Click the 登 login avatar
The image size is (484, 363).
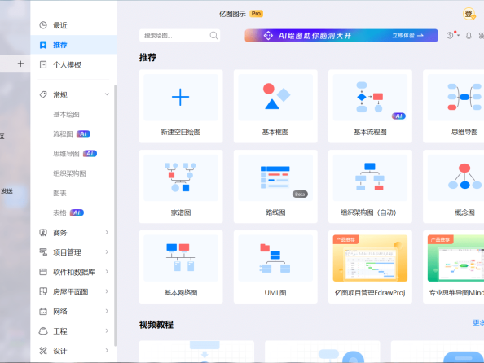469,14
